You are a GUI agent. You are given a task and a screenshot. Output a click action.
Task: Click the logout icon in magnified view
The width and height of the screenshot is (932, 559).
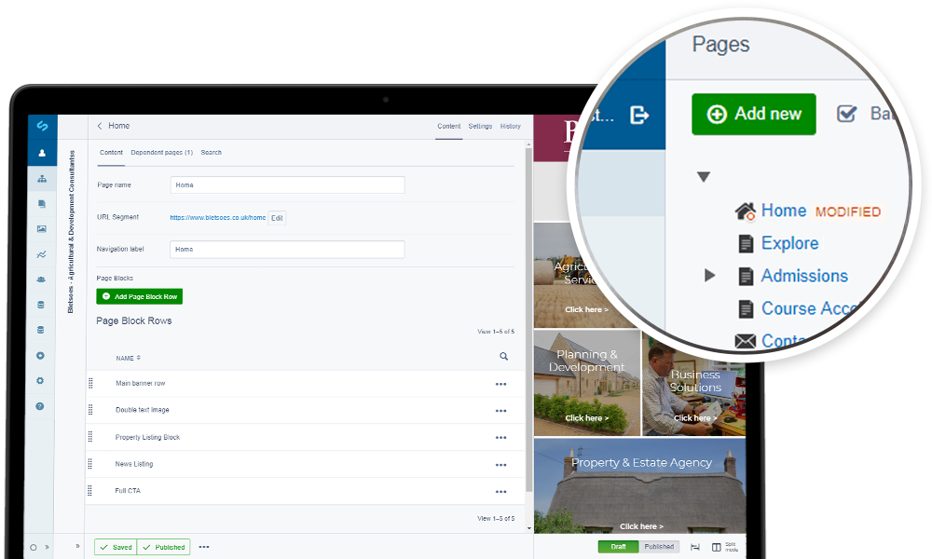(639, 115)
